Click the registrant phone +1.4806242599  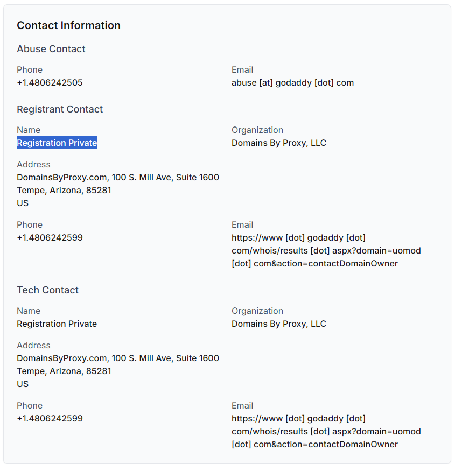point(50,237)
